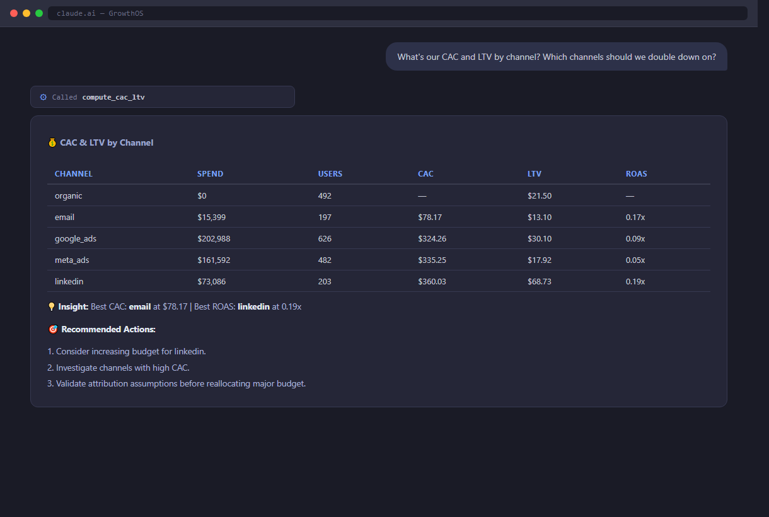Image resolution: width=769 pixels, height=517 pixels.
Task: Click the 0.19x ROAS cell in linkedin row
Action: click(635, 281)
